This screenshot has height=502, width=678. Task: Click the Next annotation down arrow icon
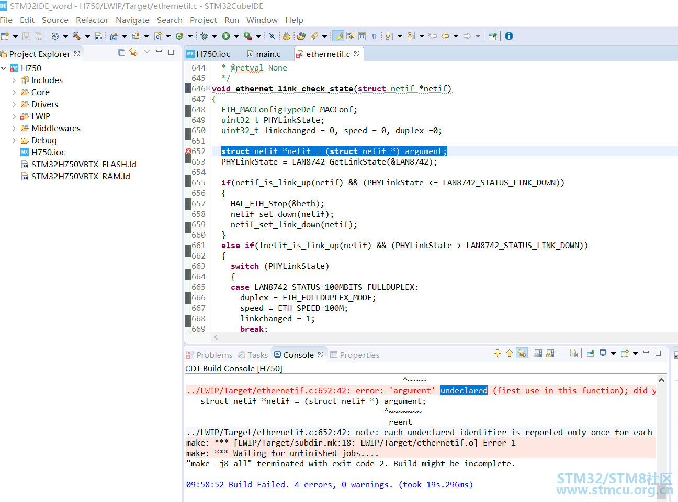pos(389,36)
